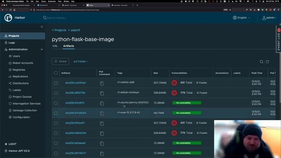Image resolution: width=281 pixels, height=158 pixels.
Task: Open the File menu in macOS menu bar
Action: [27, 1]
